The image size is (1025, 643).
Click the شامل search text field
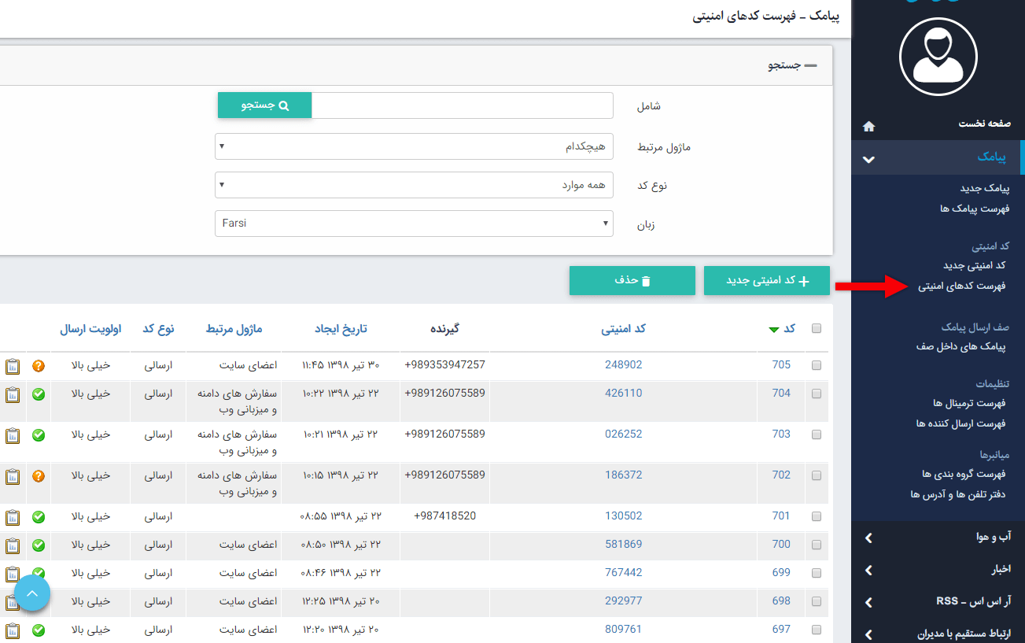click(462, 105)
